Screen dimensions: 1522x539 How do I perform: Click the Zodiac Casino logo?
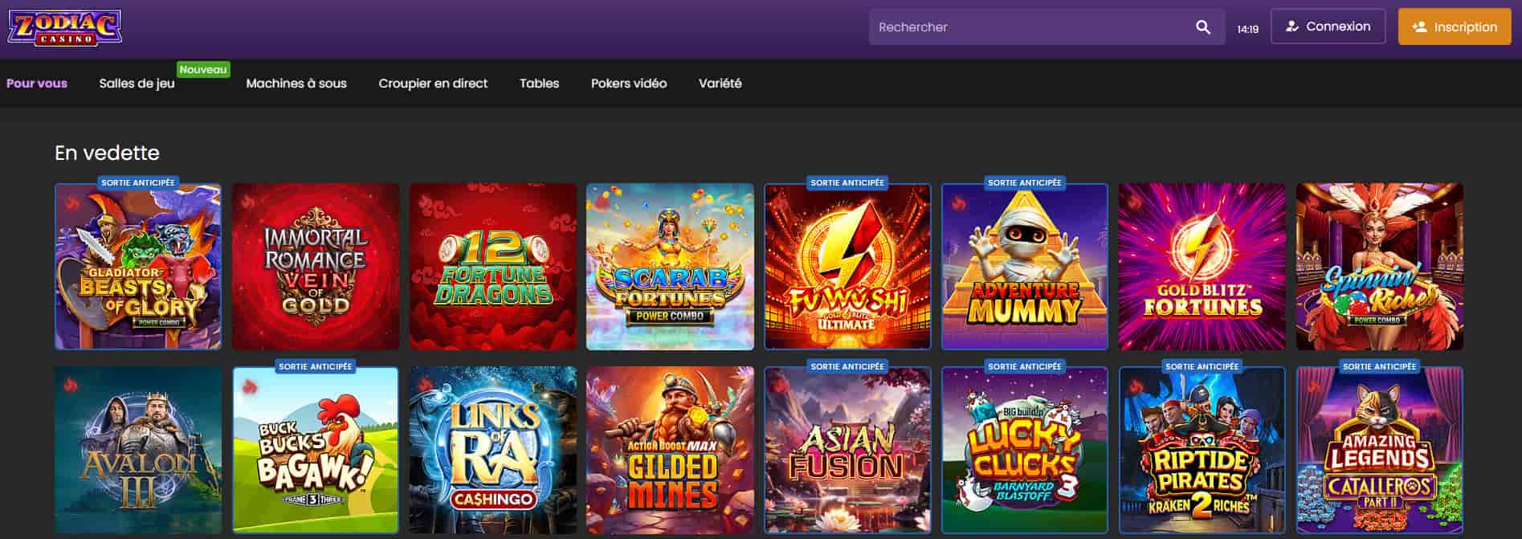point(65,27)
